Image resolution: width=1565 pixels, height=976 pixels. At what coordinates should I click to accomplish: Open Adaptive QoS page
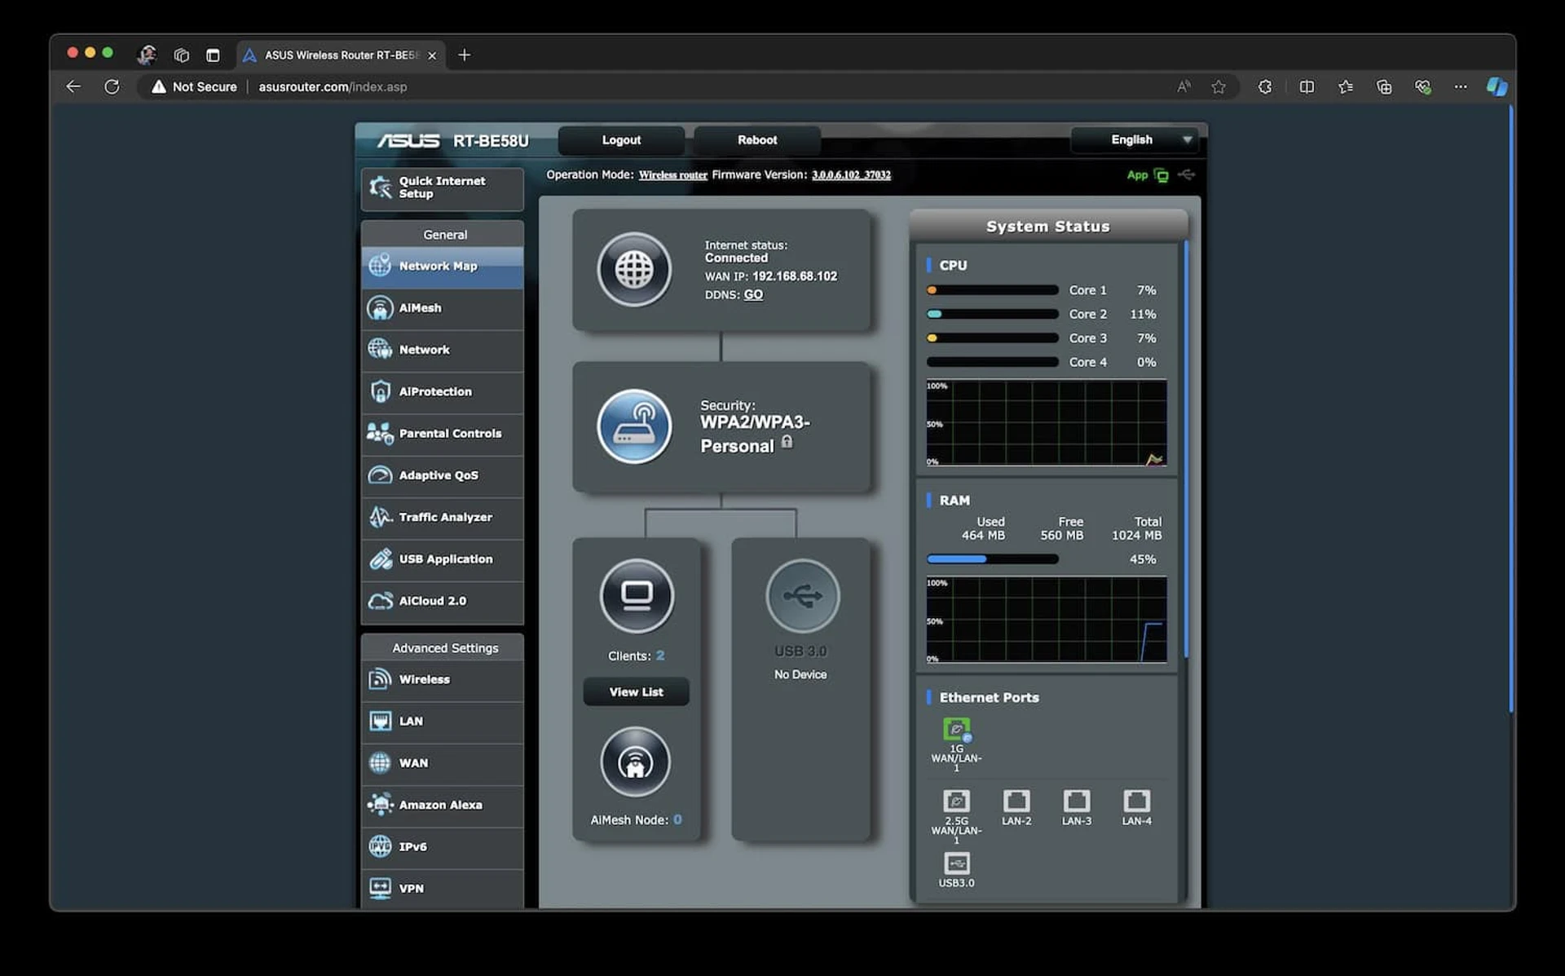443,475
